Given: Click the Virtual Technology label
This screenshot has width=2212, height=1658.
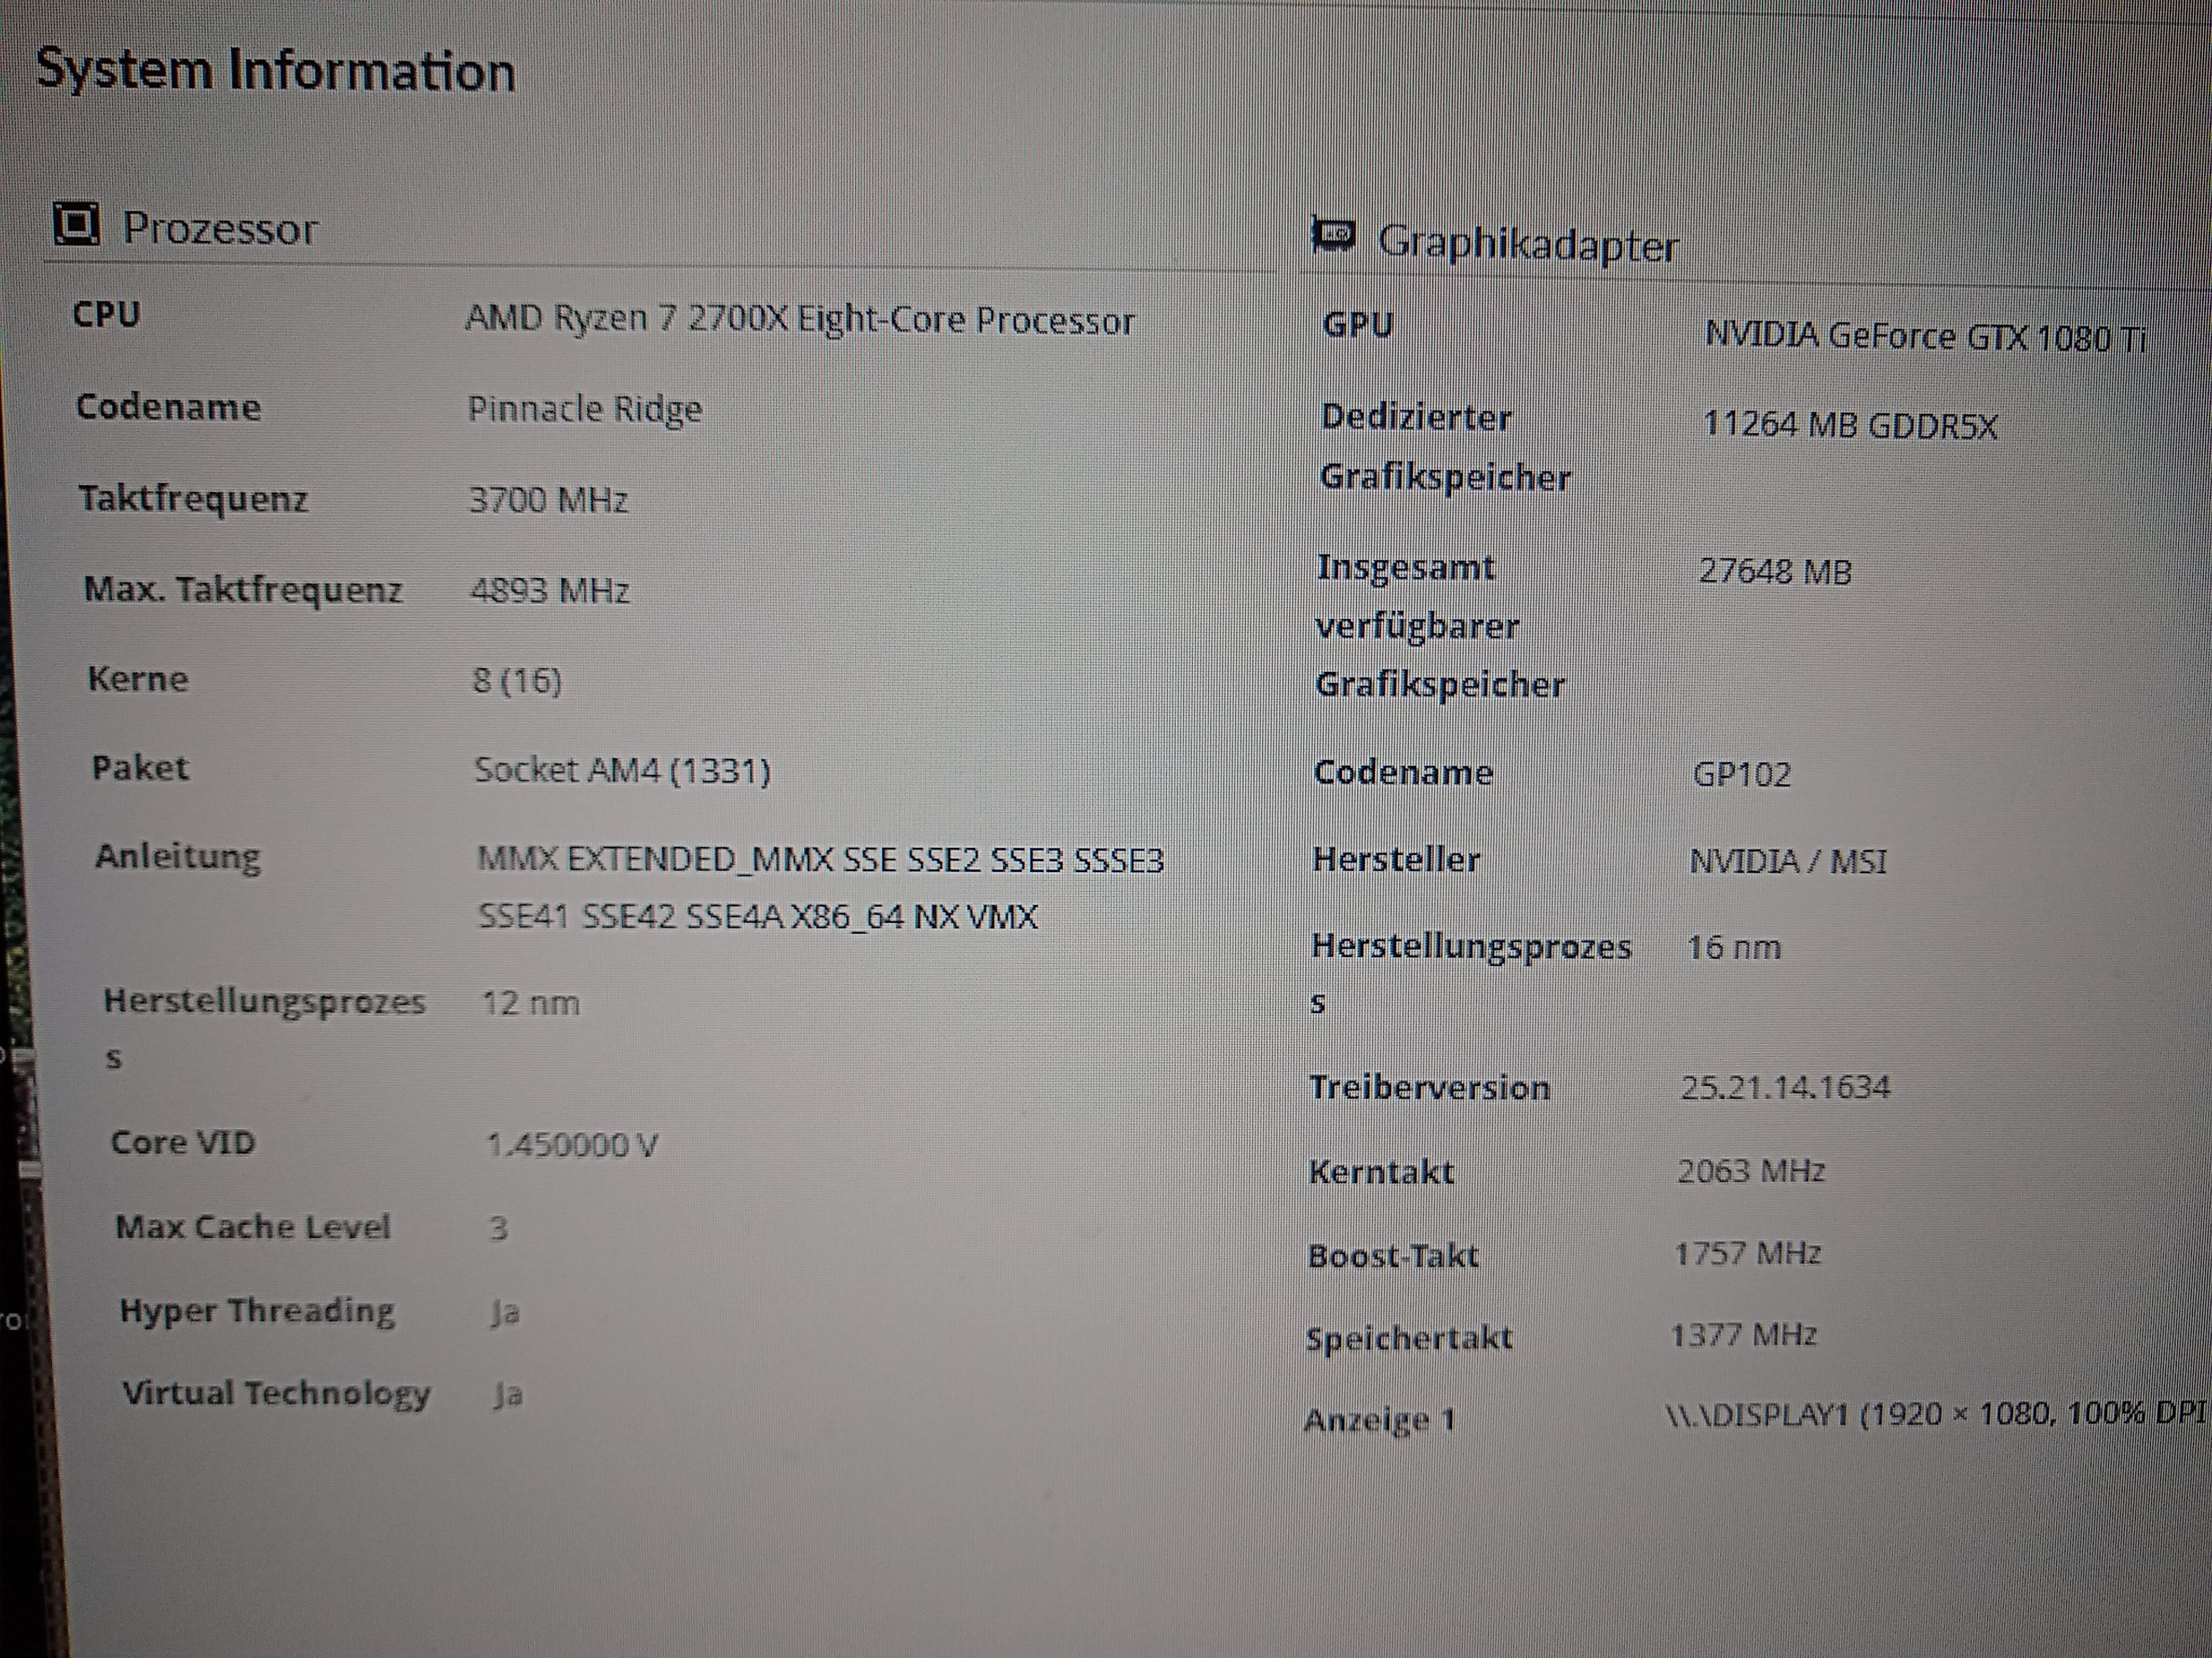Looking at the screenshot, I should [x=276, y=1393].
